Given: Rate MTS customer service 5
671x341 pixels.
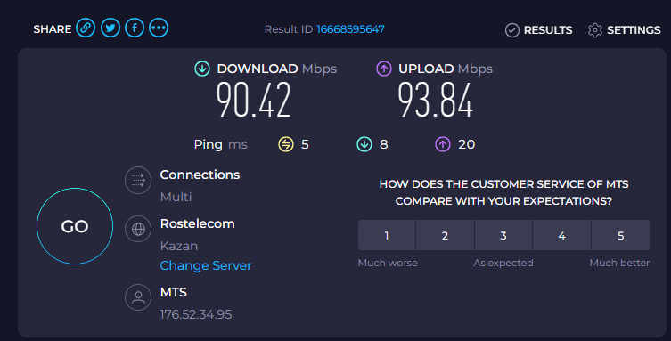Looking at the screenshot, I should [x=620, y=235].
